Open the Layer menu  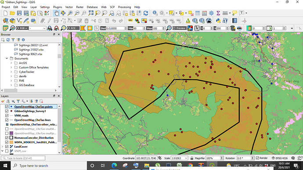click(34, 7)
